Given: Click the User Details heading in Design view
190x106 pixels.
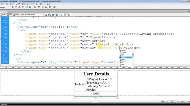Looking at the screenshot, I should (96, 74).
